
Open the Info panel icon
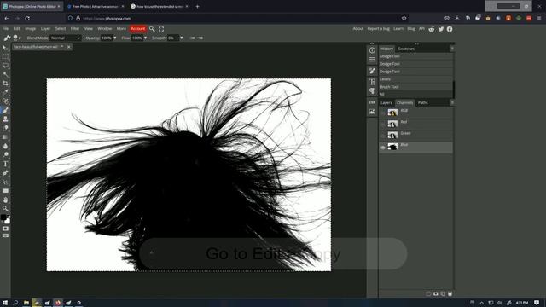(x=372, y=50)
